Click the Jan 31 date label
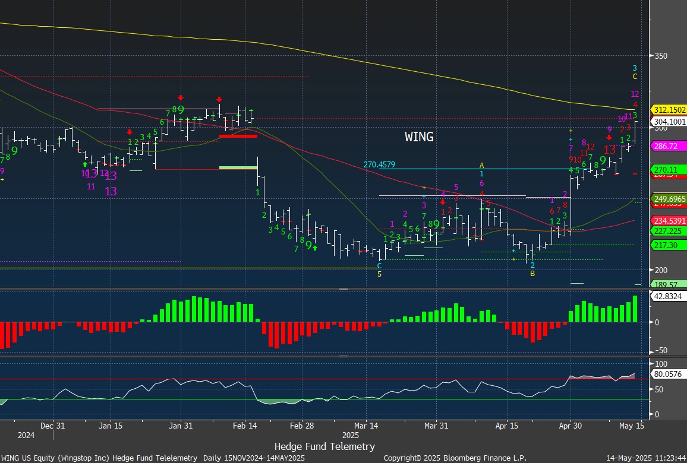Image resolution: width=687 pixels, height=463 pixels. click(181, 426)
